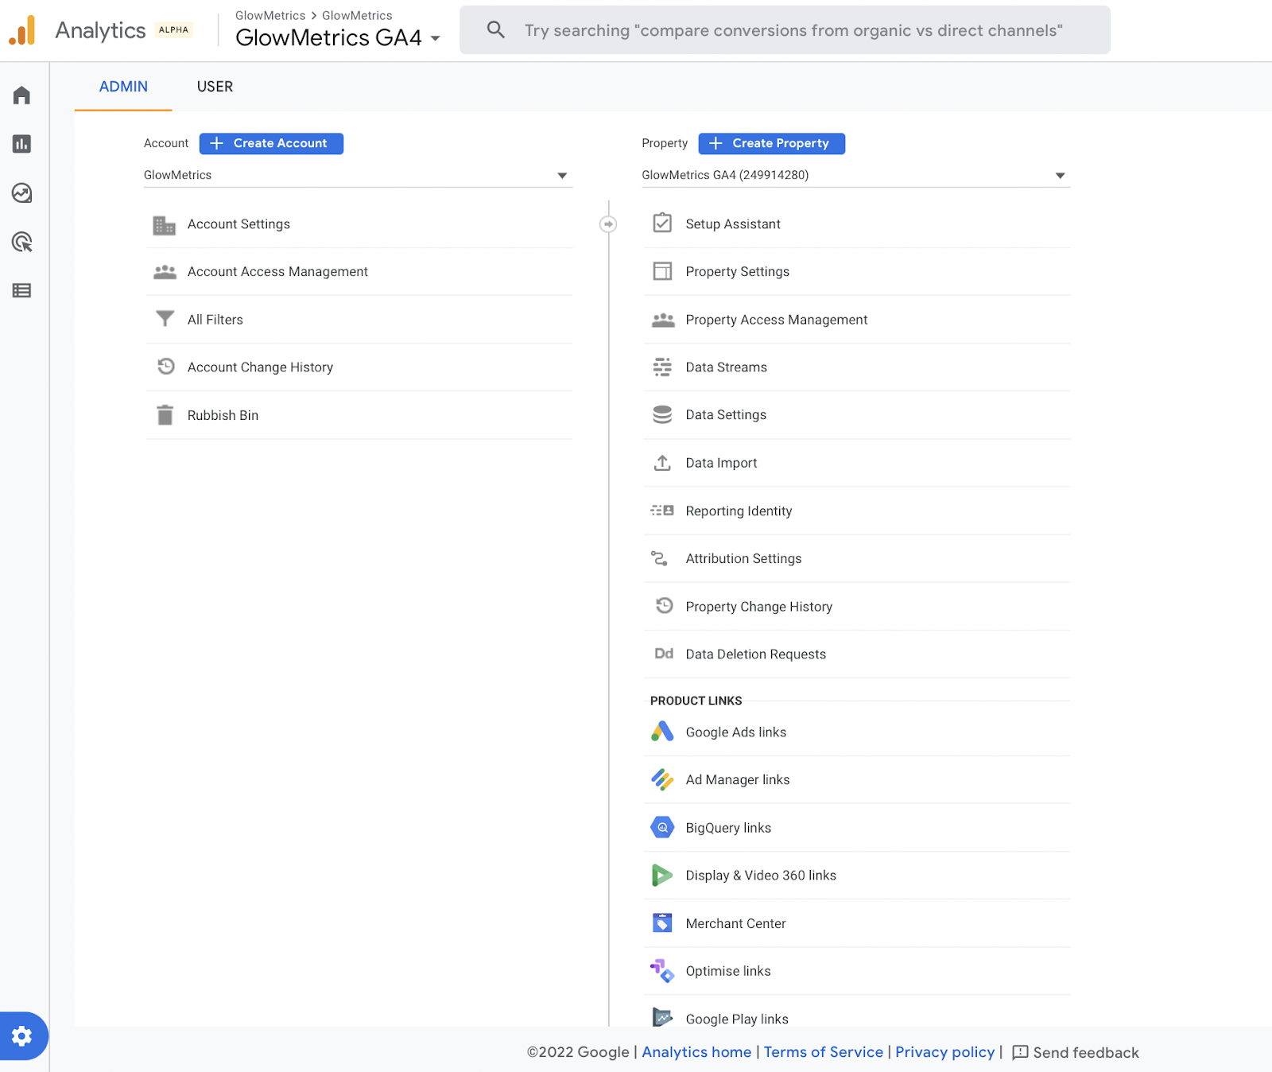Click the Create Account button
1272x1072 pixels.
pos(271,143)
